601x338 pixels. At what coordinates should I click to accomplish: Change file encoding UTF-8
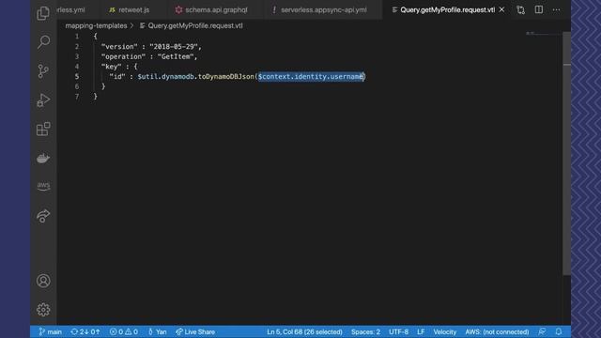398,331
